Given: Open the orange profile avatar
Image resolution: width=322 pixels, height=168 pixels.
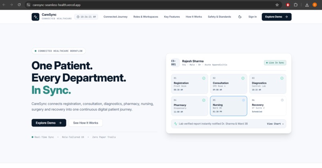Looking at the screenshot, I should point(314,5).
